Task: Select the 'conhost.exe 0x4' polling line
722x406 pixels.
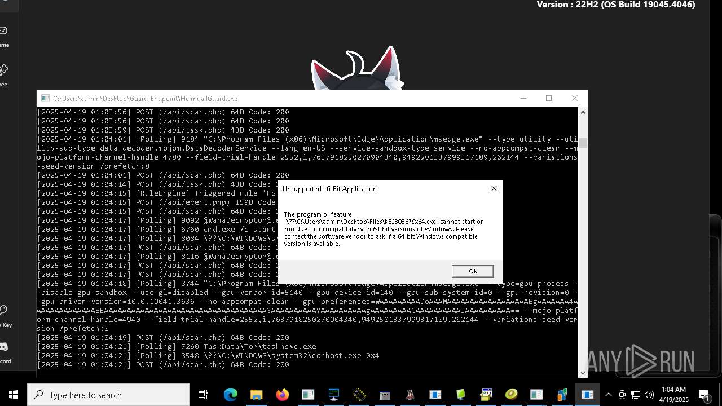Action: (x=208, y=356)
